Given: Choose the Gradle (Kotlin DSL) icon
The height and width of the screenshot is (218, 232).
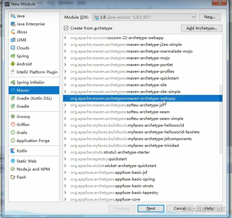Looking at the screenshot, I should (x=13, y=98).
